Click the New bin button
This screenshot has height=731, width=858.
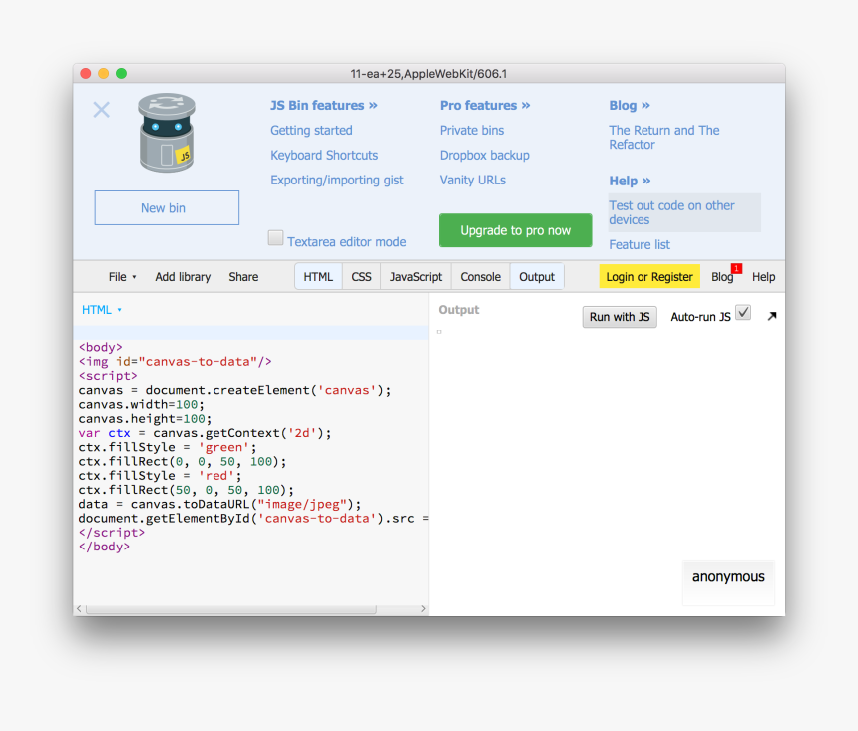tap(167, 207)
